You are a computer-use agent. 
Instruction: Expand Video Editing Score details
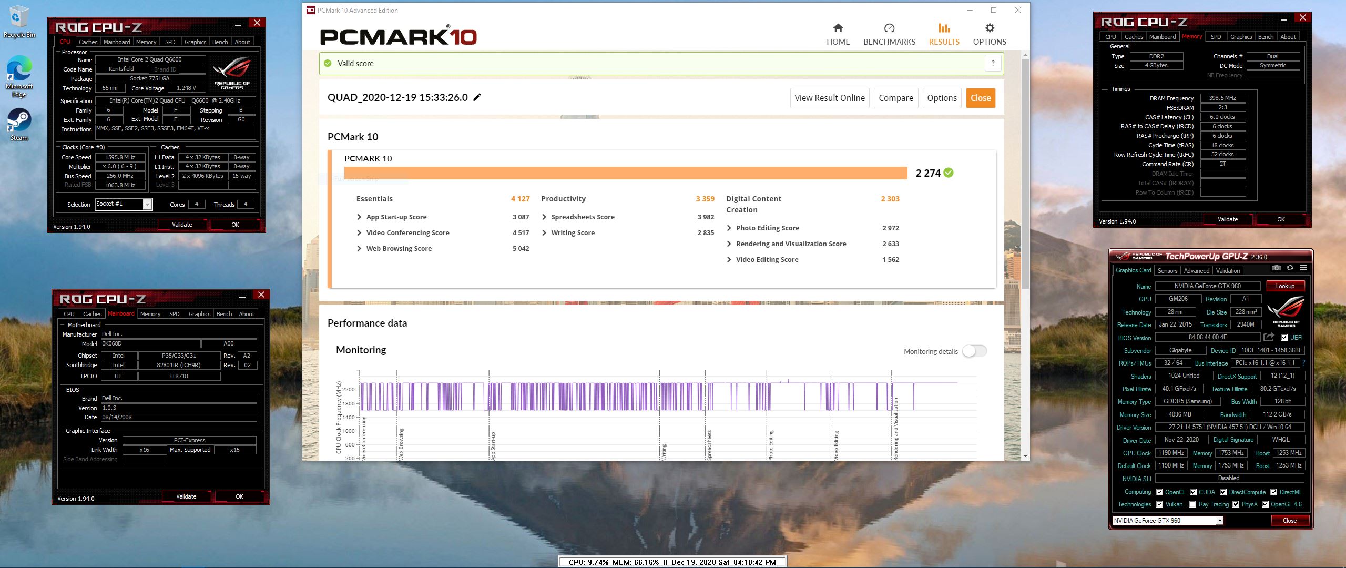coord(729,260)
